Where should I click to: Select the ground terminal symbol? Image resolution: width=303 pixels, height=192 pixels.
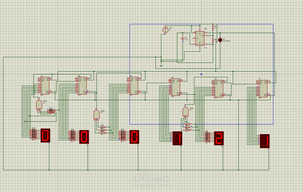point(161,66)
